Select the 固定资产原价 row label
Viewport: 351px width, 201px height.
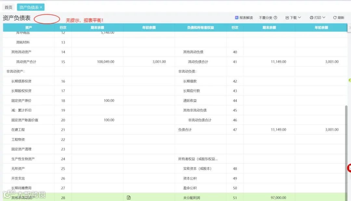click(x=21, y=100)
